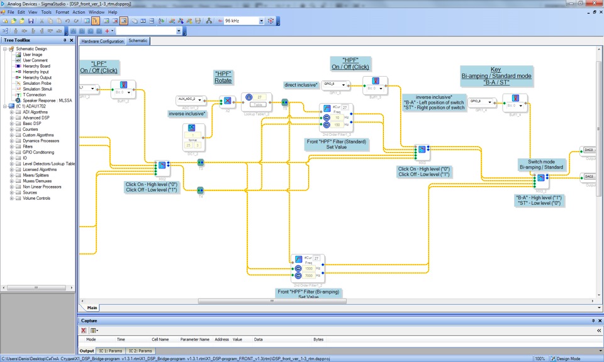The height and width of the screenshot is (362, 604).
Task: Click the schematic horizontal scrollbar thumb
Action: (272, 301)
